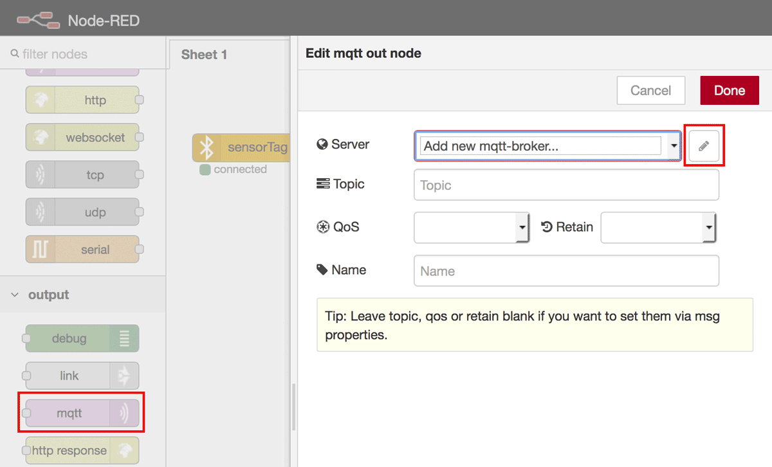Click the globe icon beside Server
Viewport: 772px width, 467px height.
coord(323,144)
